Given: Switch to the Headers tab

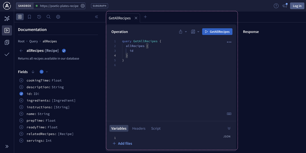Looking at the screenshot, I should point(139,129).
